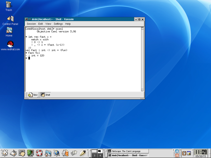Click the text 'fact 5;;' in terminal

(34, 53)
